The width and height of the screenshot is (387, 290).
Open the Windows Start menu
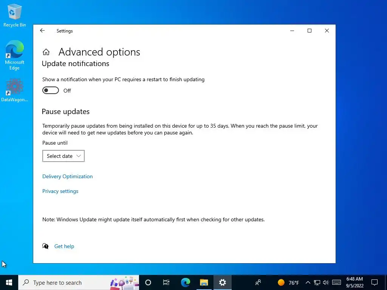[9, 282]
